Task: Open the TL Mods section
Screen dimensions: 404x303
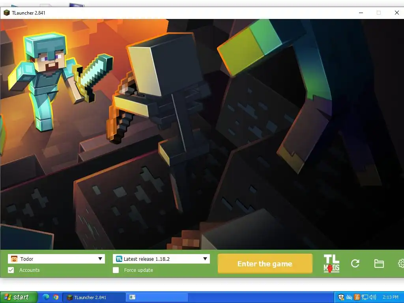Action: tap(331, 264)
